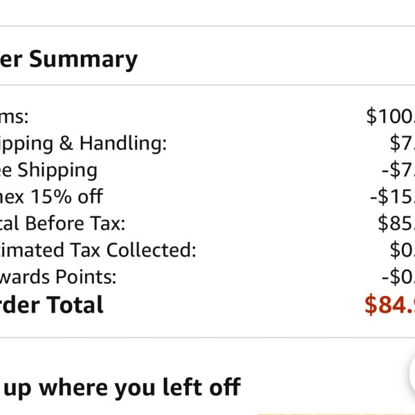
Task: Click the $100 items amount
Action: (x=391, y=116)
